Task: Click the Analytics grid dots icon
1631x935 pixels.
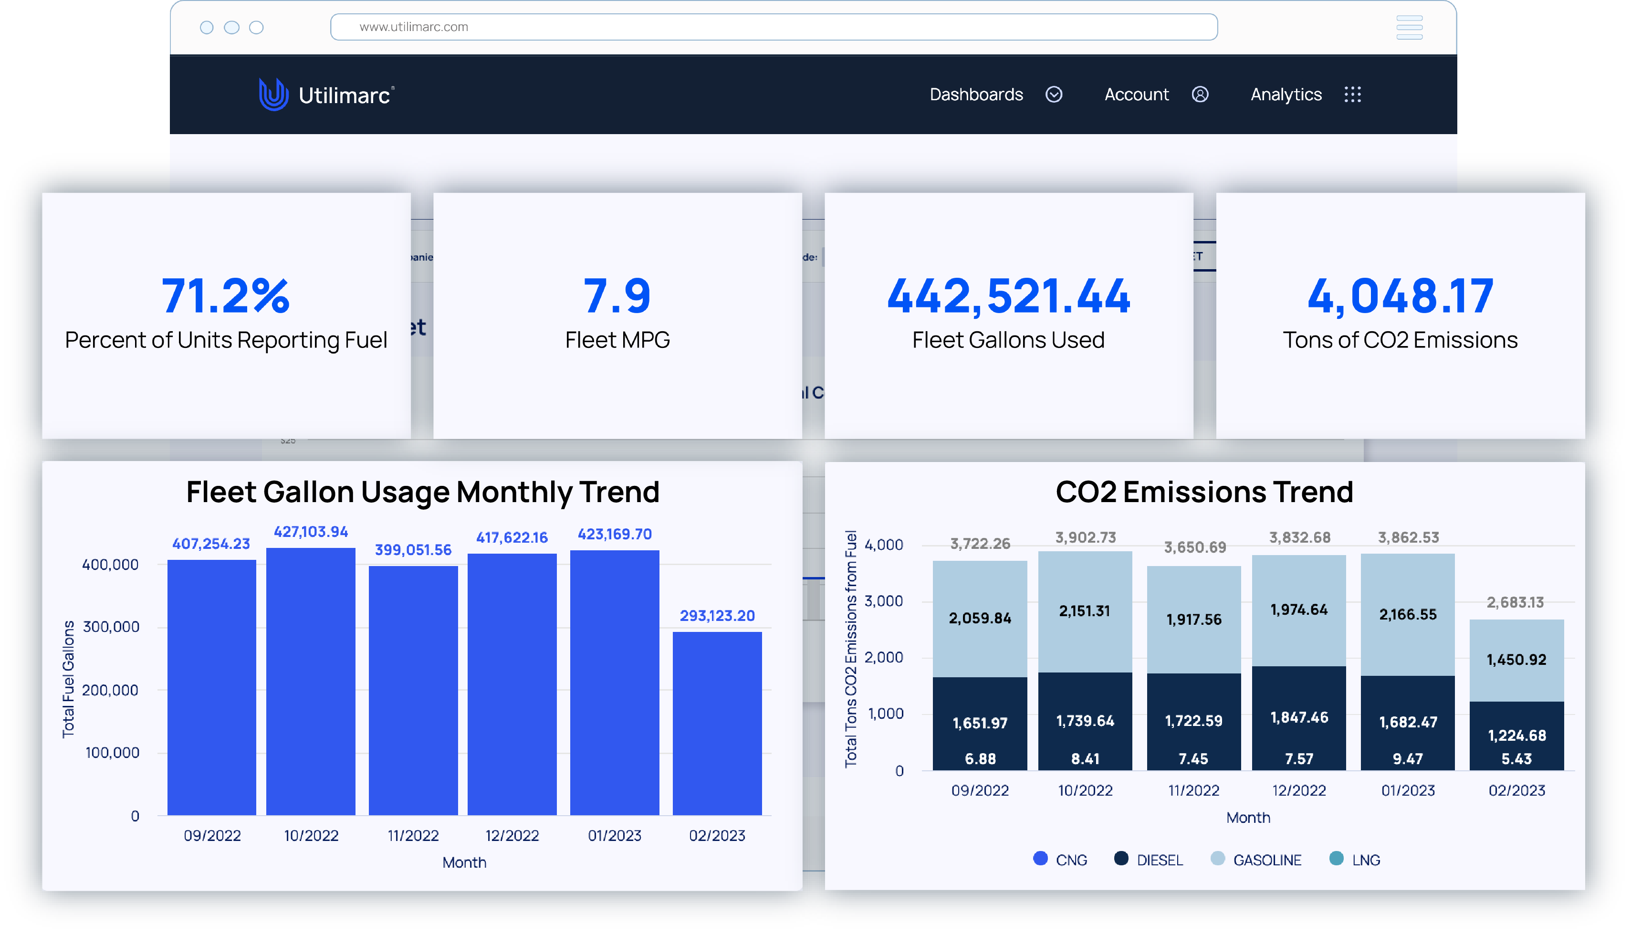Action: [1352, 95]
